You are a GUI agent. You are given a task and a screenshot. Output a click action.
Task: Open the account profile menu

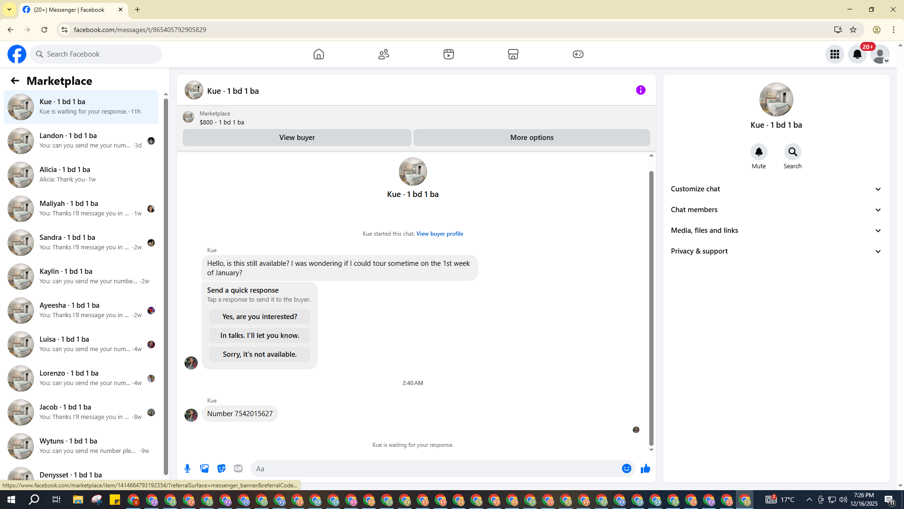(x=880, y=54)
